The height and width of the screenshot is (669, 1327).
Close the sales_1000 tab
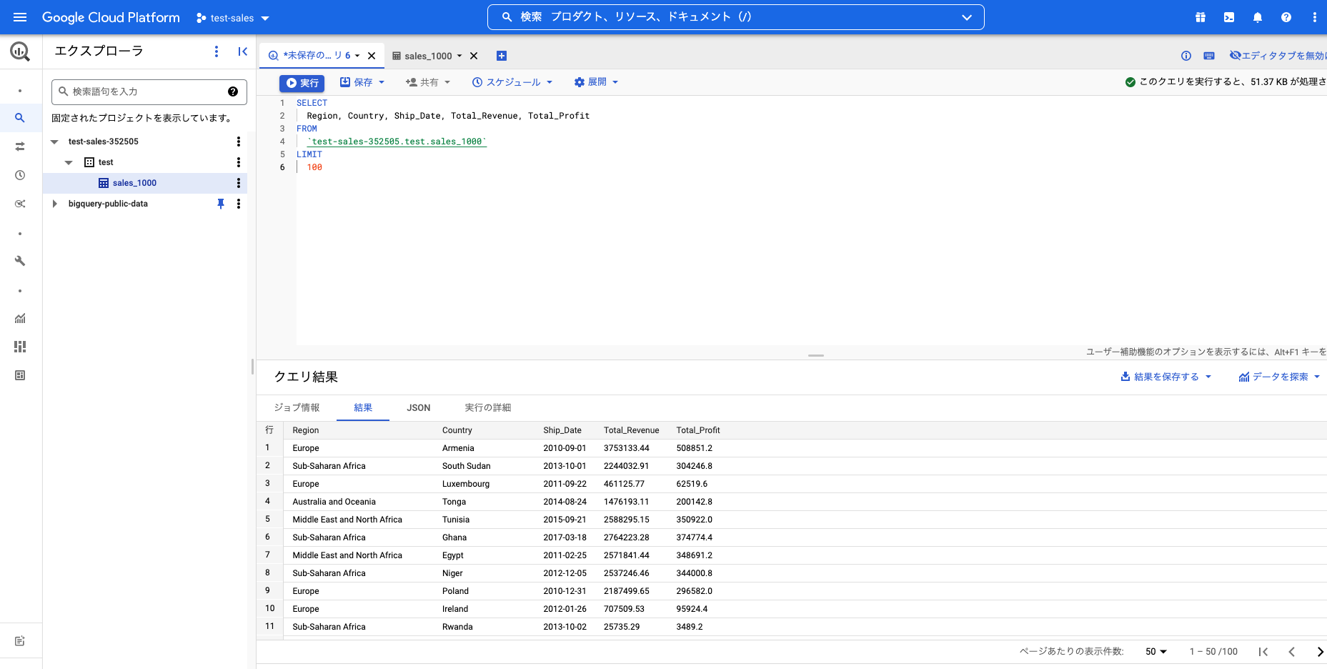point(474,56)
